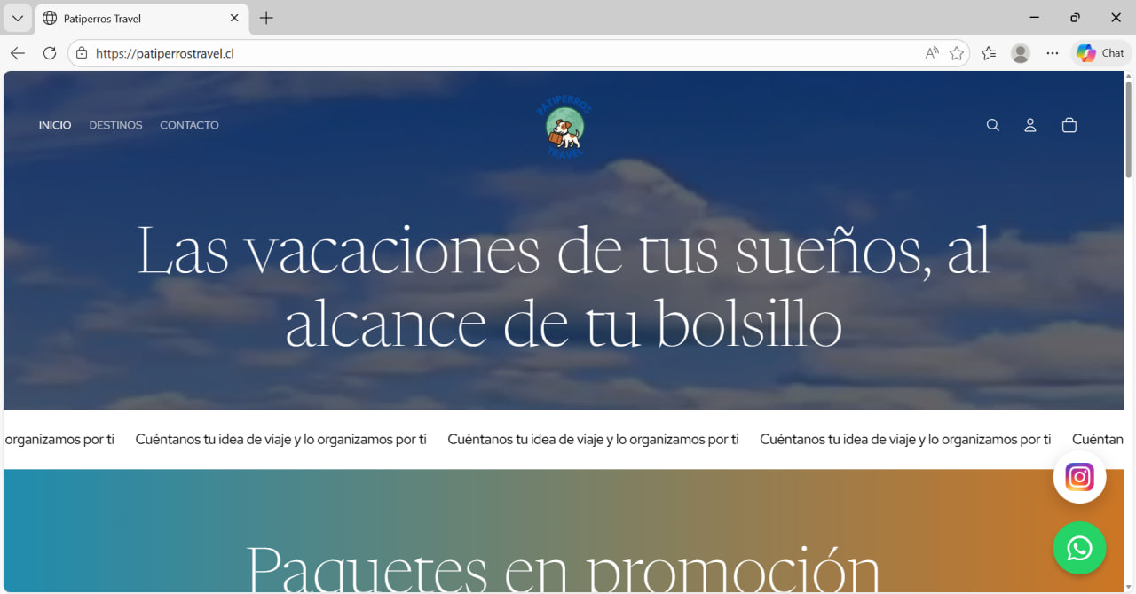Refresh the page with reload icon
The height and width of the screenshot is (594, 1136).
[50, 53]
